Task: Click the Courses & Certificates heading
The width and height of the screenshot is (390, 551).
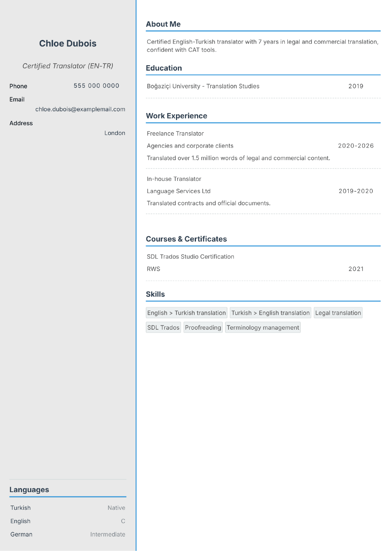Action: pos(187,239)
